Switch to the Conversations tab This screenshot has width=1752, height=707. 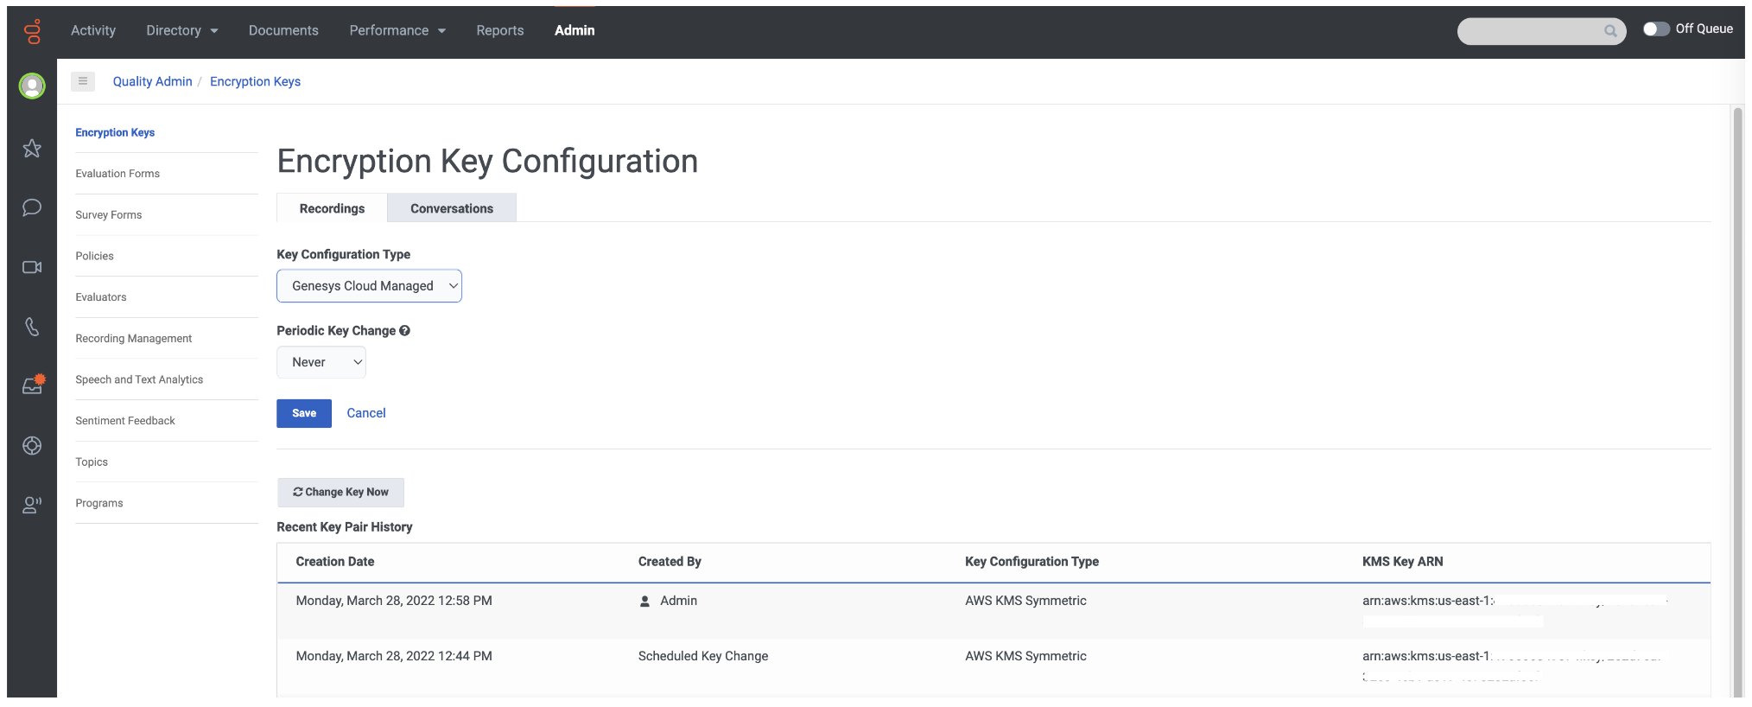click(x=452, y=208)
